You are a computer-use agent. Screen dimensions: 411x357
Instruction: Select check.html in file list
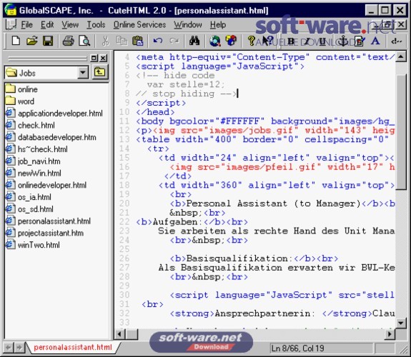point(30,126)
